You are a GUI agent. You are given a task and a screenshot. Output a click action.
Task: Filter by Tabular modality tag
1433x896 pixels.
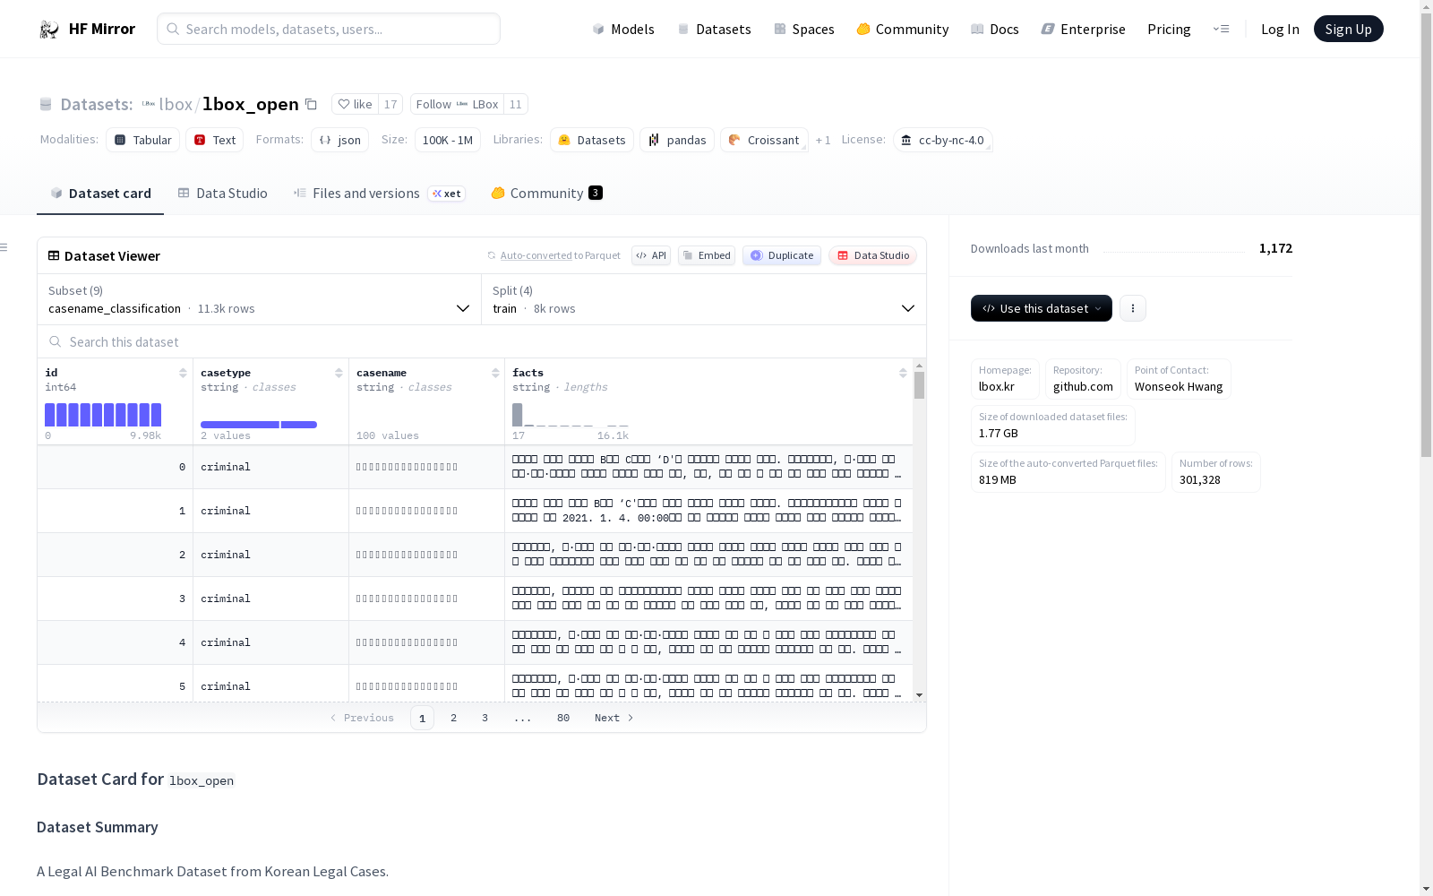(x=143, y=140)
